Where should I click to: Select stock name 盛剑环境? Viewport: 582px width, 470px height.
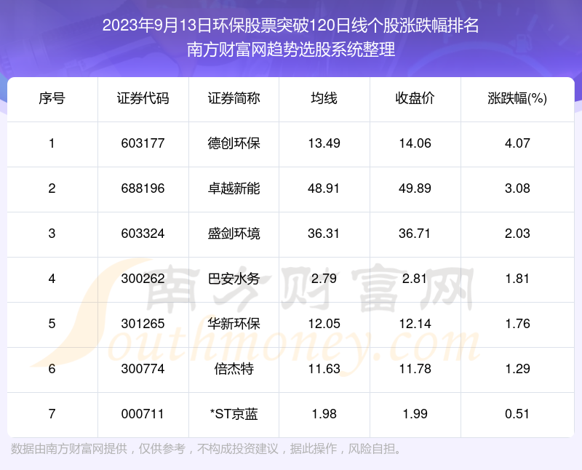[234, 234]
